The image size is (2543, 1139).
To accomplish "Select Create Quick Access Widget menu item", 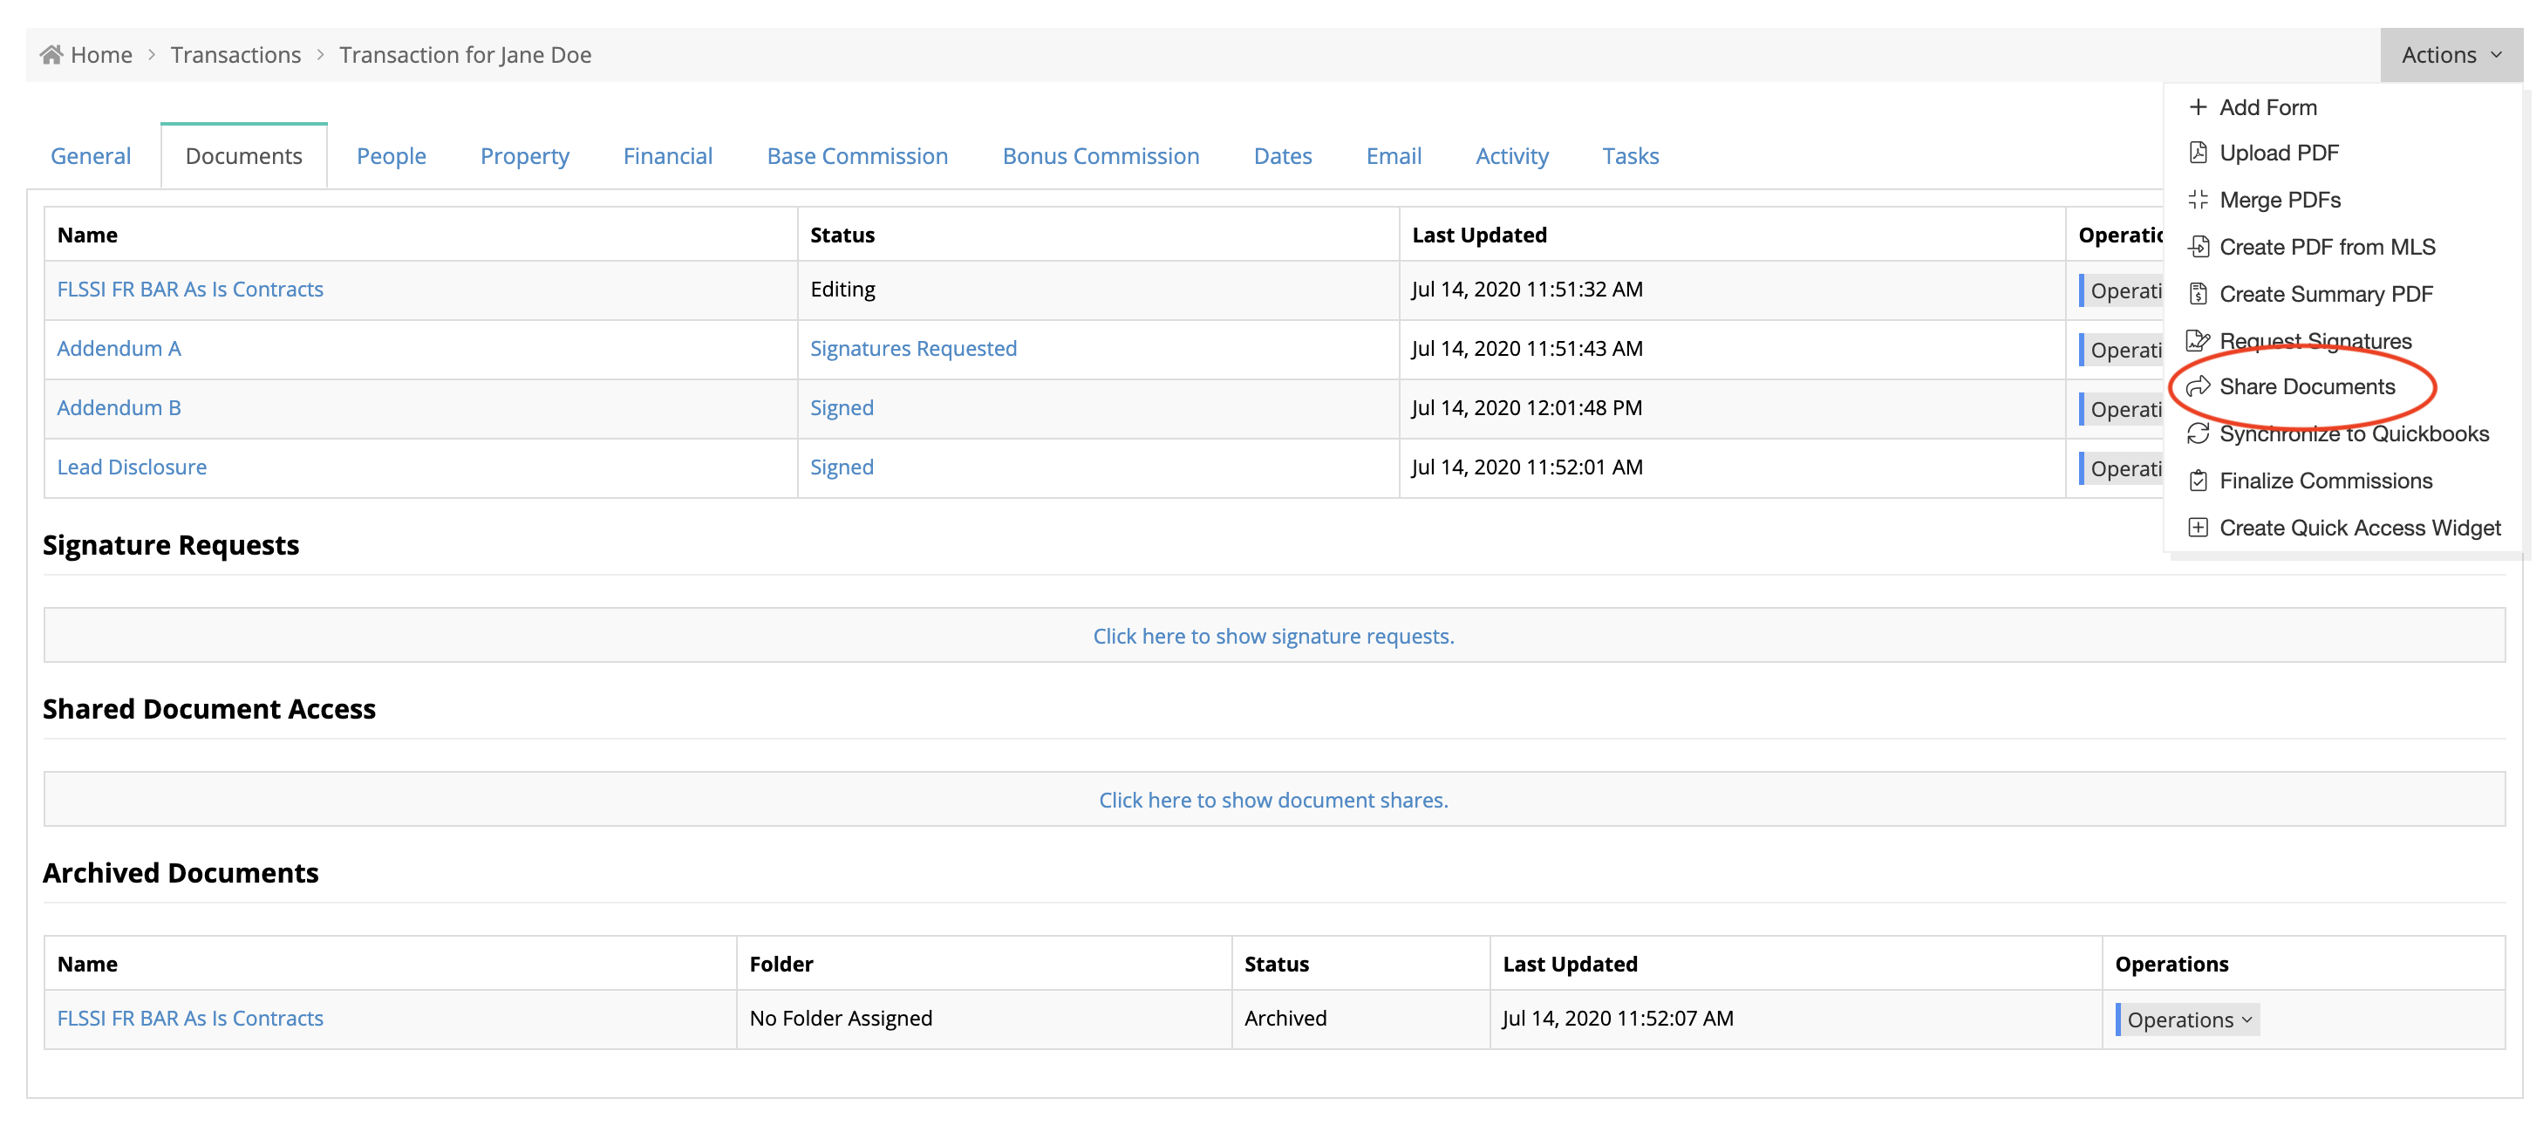I will click(2358, 528).
